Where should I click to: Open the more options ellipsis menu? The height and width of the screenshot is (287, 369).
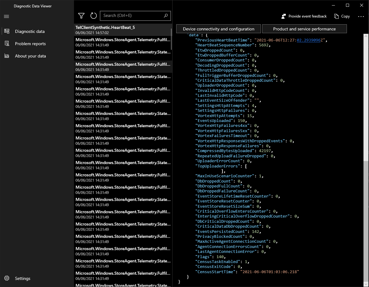point(361,16)
